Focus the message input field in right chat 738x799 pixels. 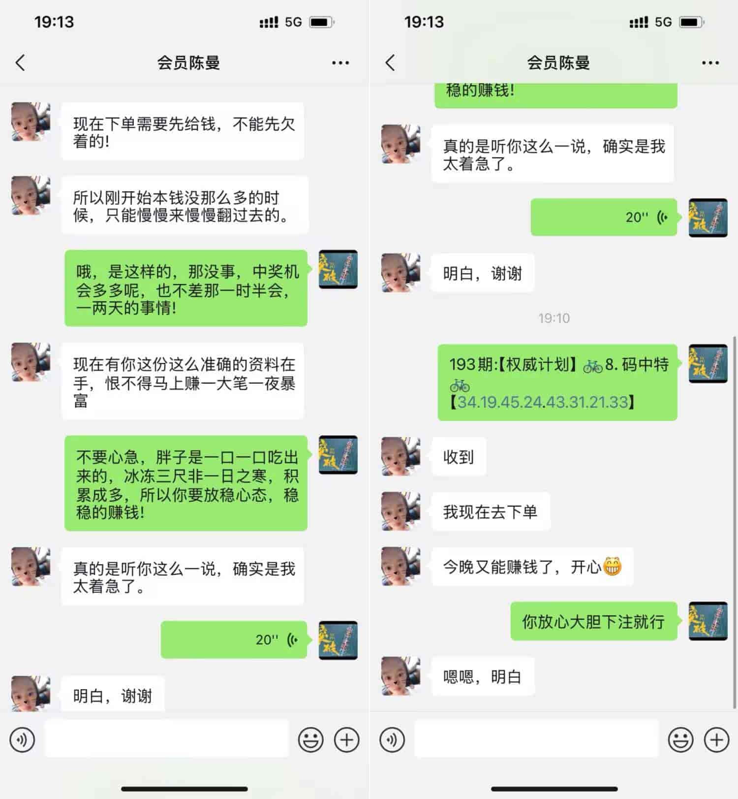tap(537, 738)
